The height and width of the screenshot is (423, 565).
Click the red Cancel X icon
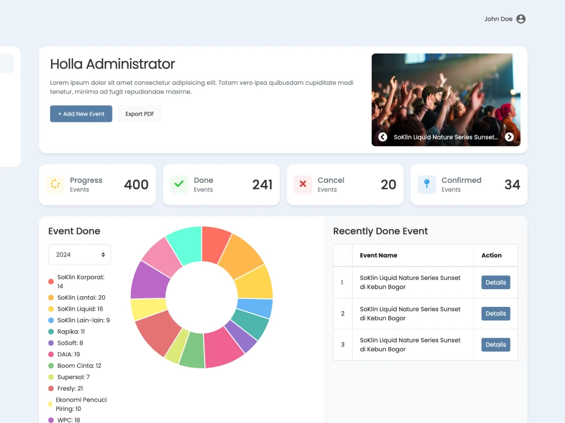point(302,185)
